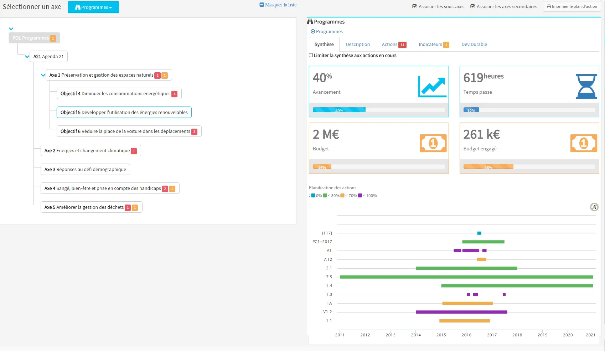605x351 pixels.
Task: Click the Budget 14% progress bar
Action: point(379,167)
